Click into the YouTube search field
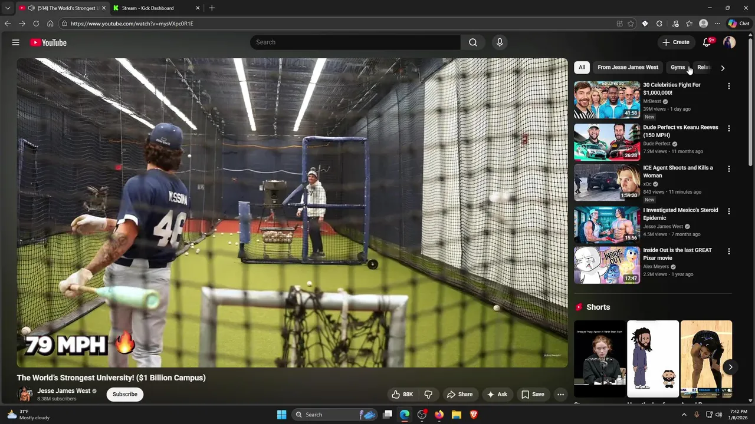This screenshot has width=755, height=424. click(355, 42)
